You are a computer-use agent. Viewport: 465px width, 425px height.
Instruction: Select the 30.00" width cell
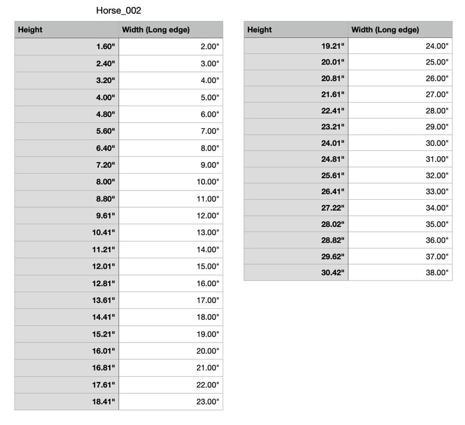(x=400, y=143)
